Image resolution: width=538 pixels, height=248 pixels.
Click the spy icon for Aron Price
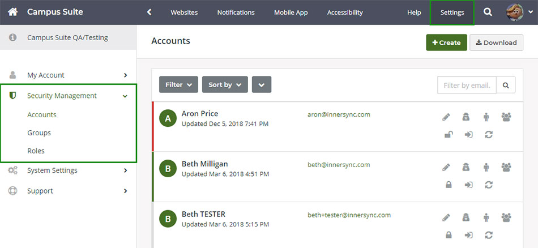(x=466, y=117)
